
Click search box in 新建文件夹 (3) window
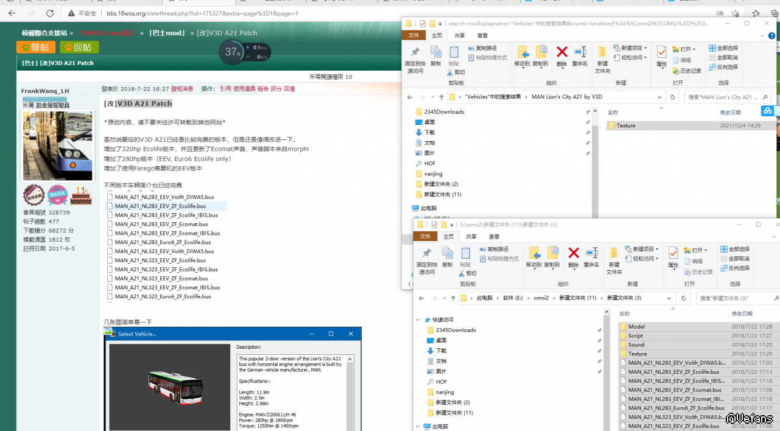point(737,298)
